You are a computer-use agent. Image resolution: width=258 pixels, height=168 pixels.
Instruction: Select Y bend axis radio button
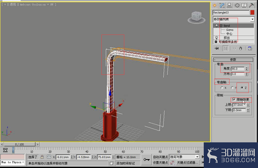[232, 88]
